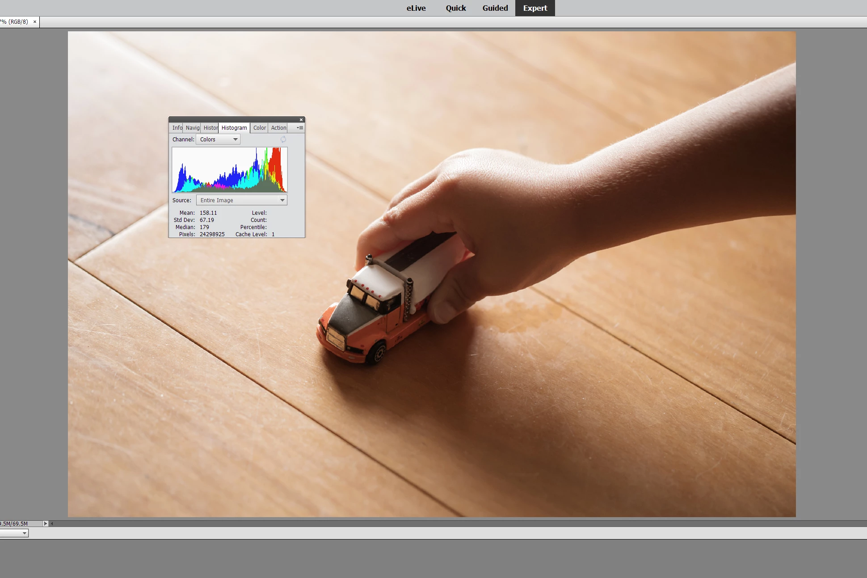Click the horizontal scrollbar left arrow
The width and height of the screenshot is (867, 578).
point(52,523)
